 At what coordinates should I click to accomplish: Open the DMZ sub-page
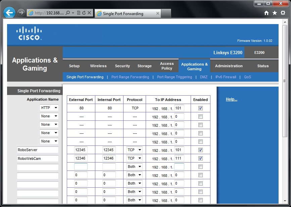[x=204, y=77]
